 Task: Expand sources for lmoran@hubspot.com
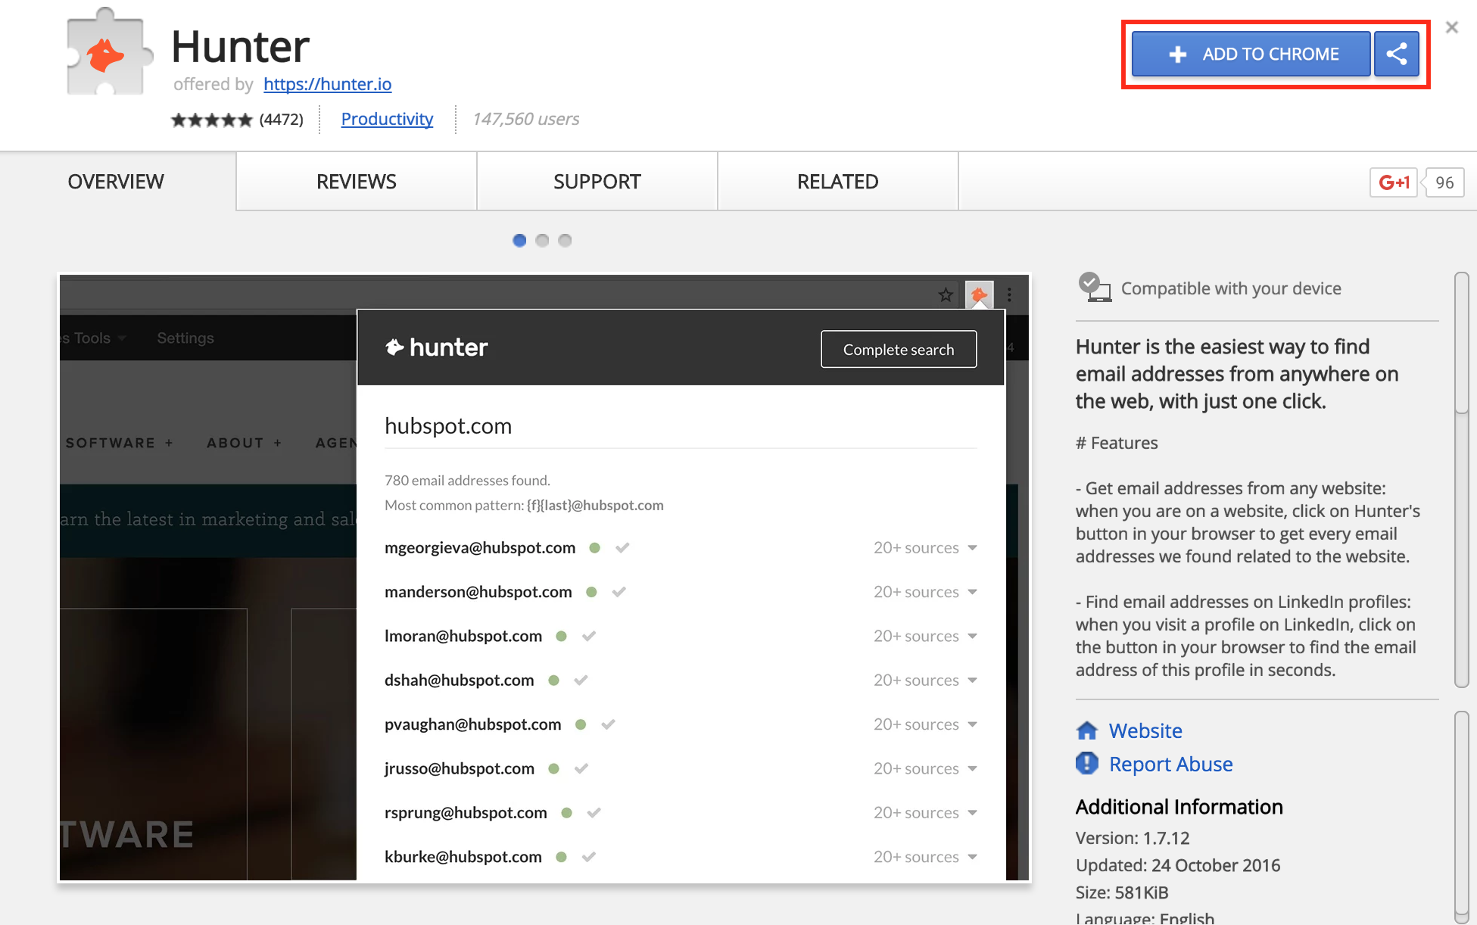925,637
